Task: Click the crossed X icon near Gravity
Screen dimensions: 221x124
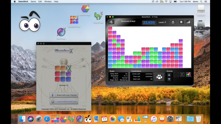Action: coord(182,75)
